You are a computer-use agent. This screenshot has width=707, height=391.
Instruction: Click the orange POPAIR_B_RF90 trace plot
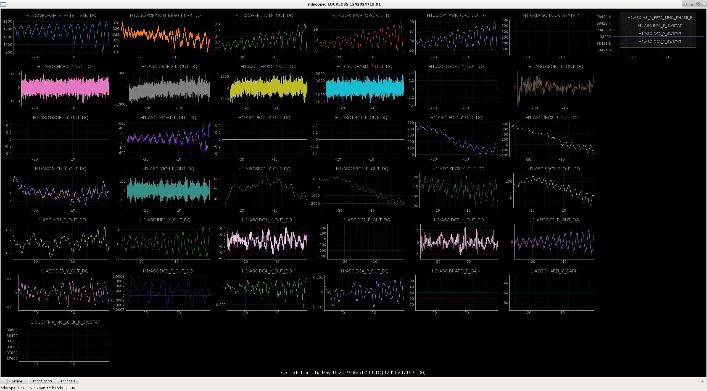[x=165, y=37]
